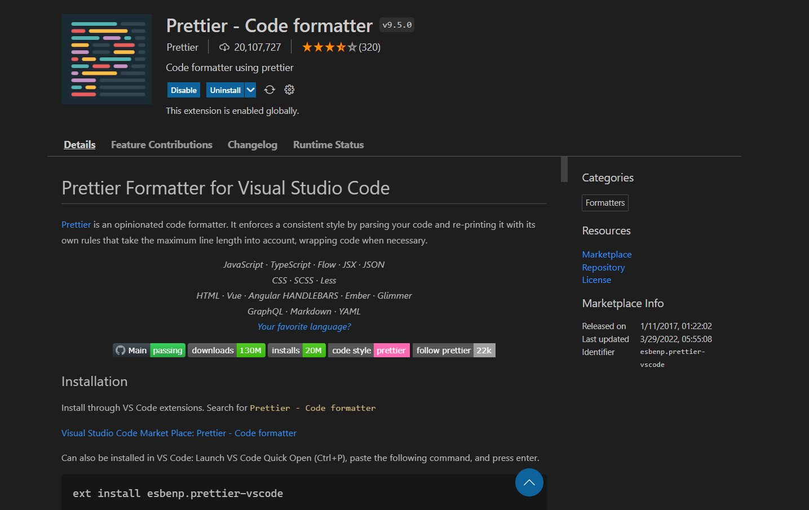Open the Repository resource link
809x510 pixels.
point(603,268)
